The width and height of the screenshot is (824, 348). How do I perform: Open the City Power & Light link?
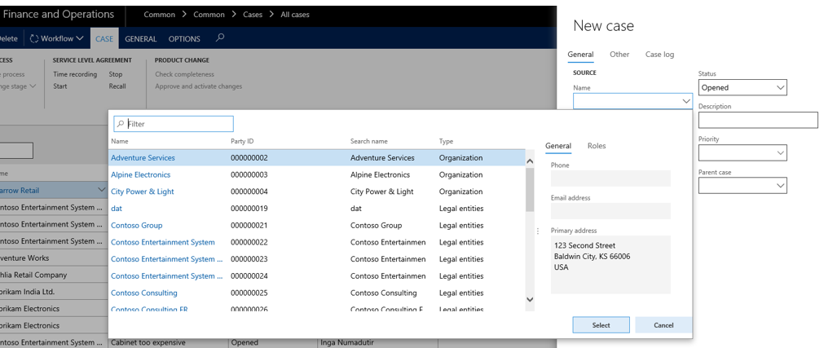[143, 192]
